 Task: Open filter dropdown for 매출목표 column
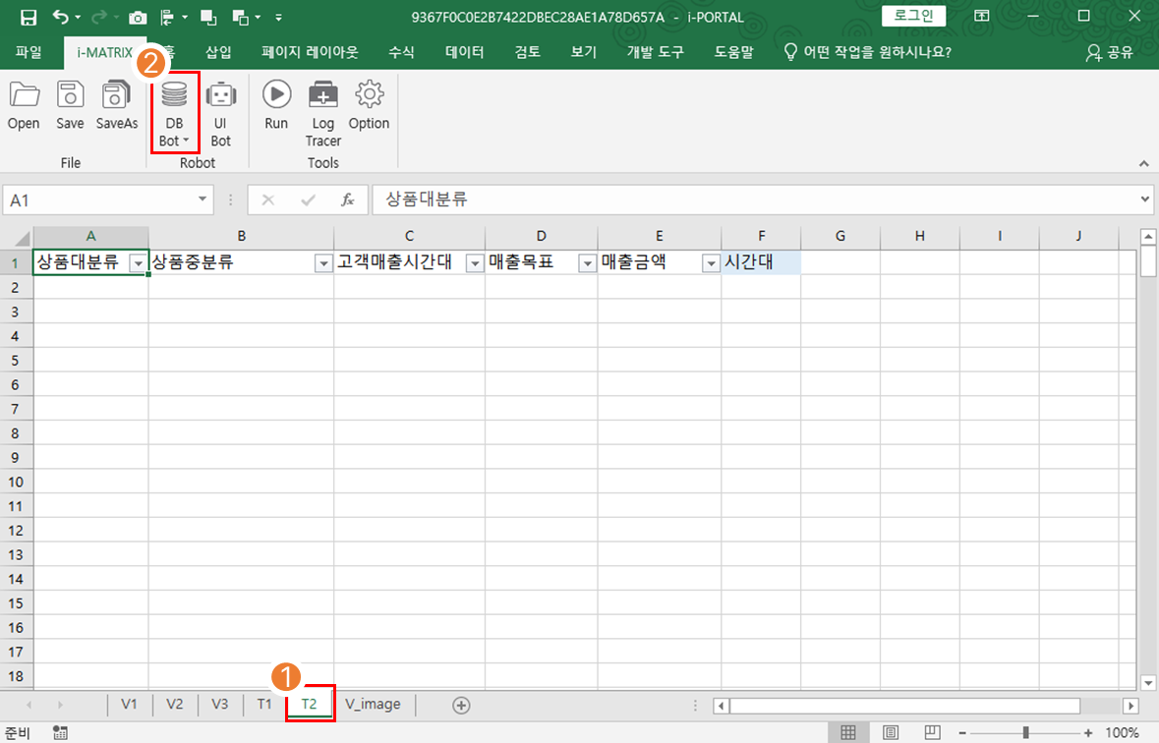(587, 263)
